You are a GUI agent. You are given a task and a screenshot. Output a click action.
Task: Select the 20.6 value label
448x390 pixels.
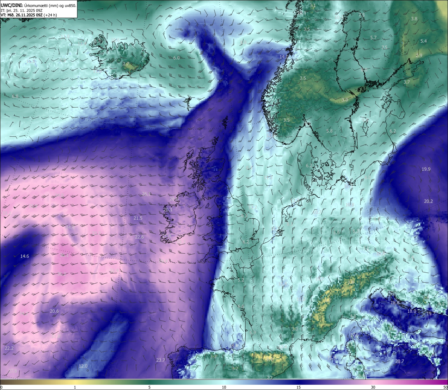coord(54,311)
